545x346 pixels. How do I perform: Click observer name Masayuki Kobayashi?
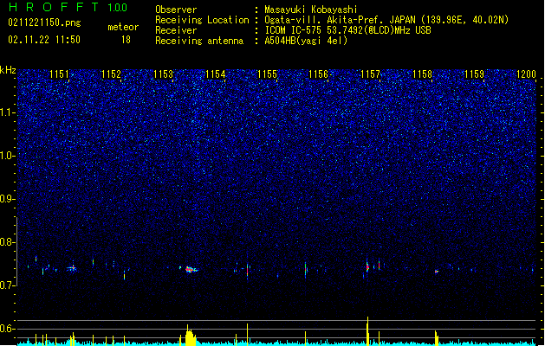(x=311, y=10)
